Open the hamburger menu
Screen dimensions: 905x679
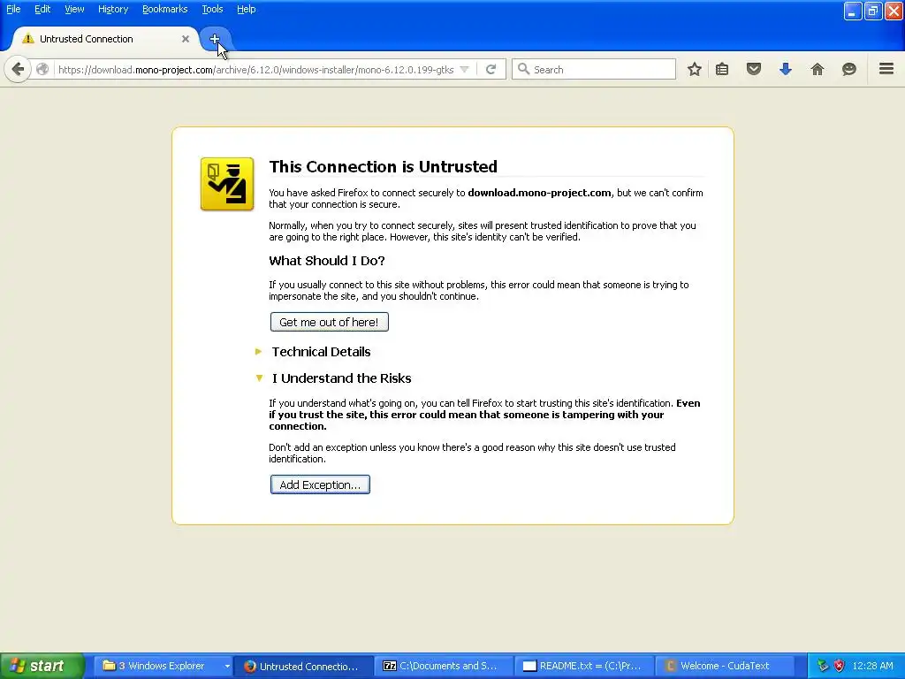(x=886, y=69)
